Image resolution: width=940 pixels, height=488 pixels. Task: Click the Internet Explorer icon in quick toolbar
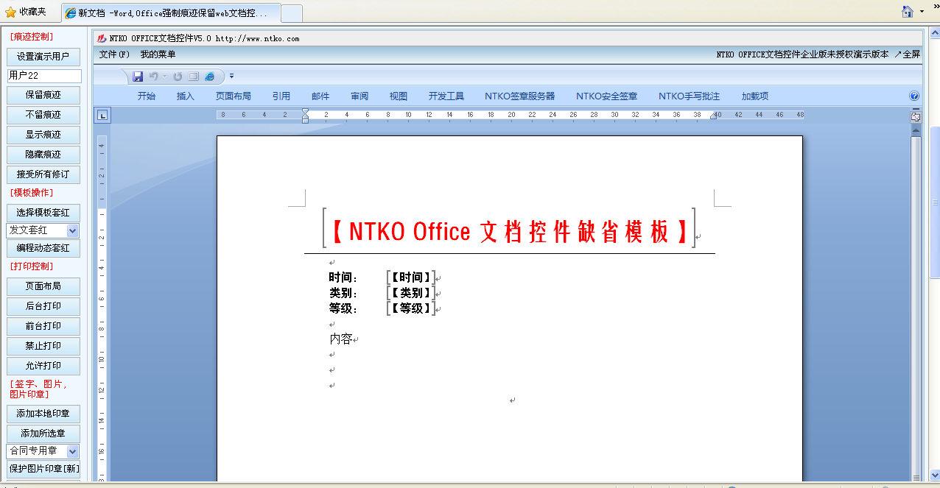pyautogui.click(x=210, y=76)
